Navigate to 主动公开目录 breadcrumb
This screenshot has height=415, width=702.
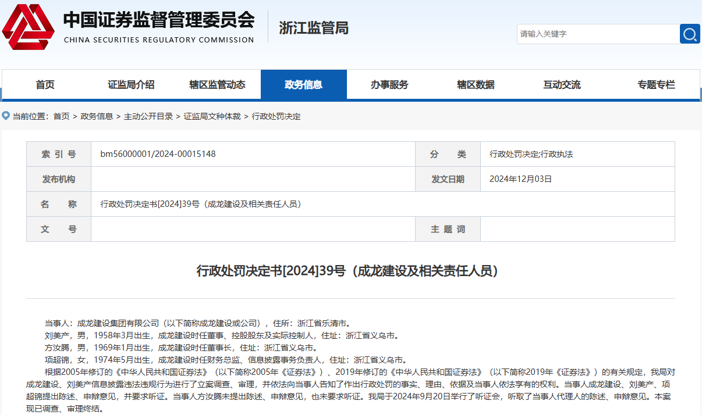point(148,116)
